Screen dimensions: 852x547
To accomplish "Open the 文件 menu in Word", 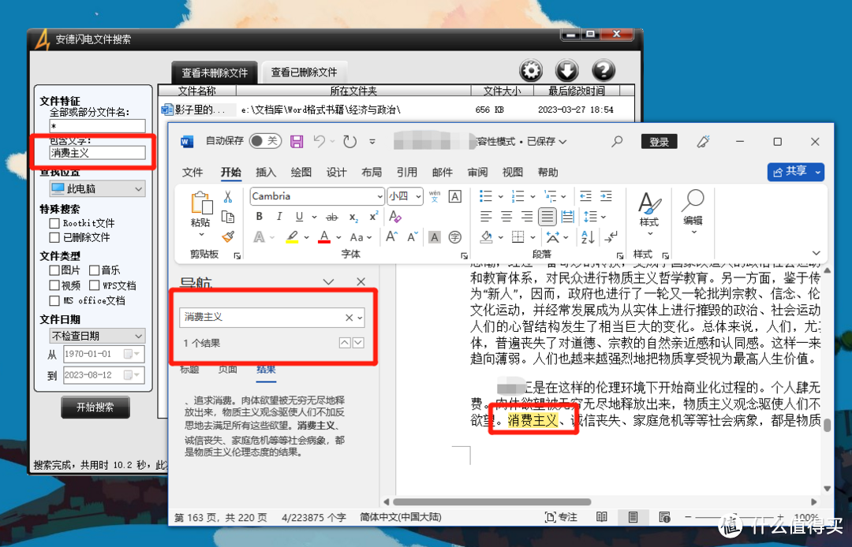I will pos(192,173).
